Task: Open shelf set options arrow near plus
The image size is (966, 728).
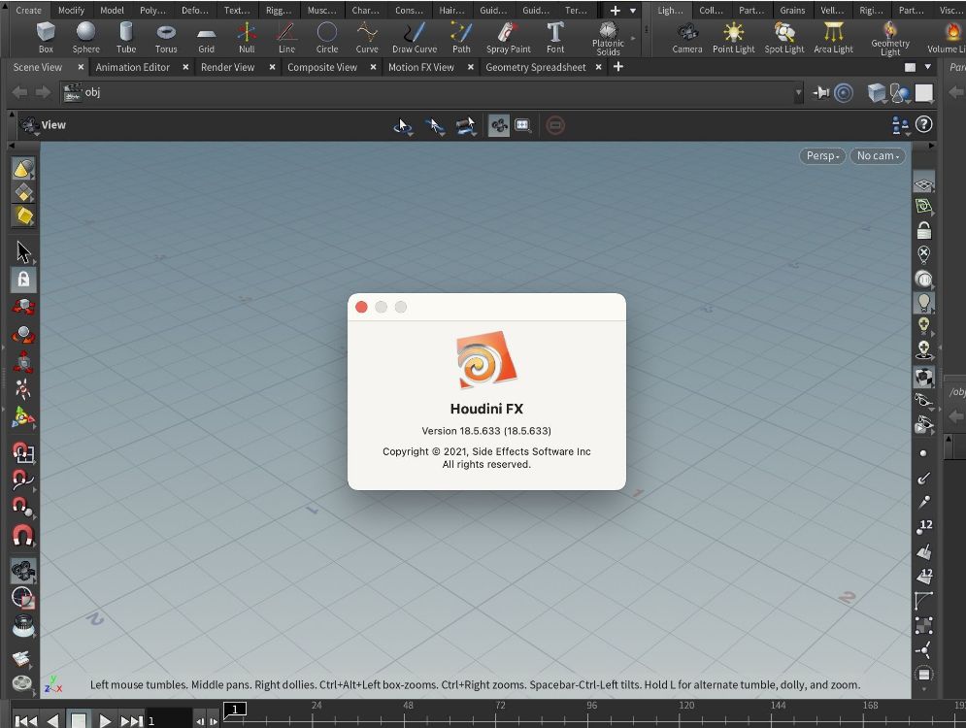Action: point(633,11)
